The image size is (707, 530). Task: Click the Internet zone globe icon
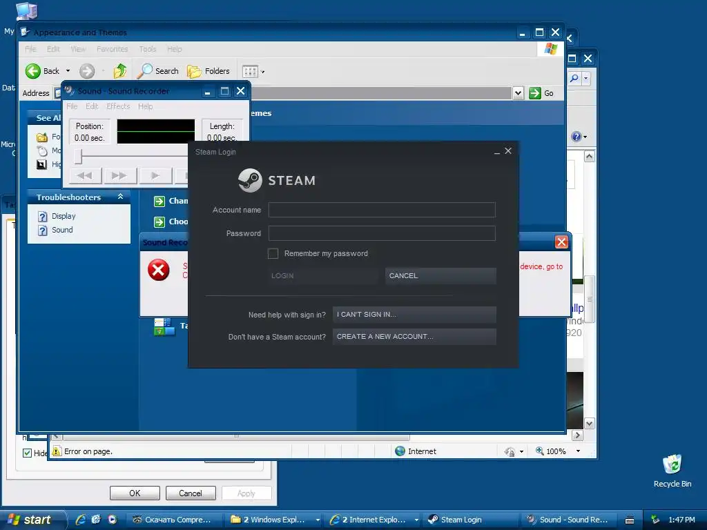(x=400, y=451)
